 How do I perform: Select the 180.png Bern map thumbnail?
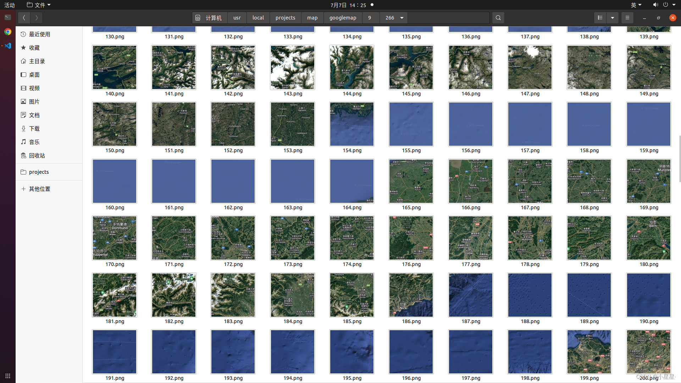pos(648,238)
